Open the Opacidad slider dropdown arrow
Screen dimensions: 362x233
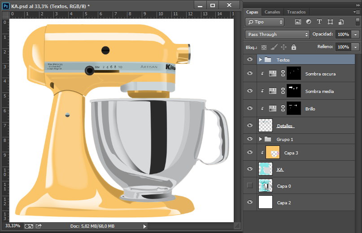pyautogui.click(x=356, y=34)
